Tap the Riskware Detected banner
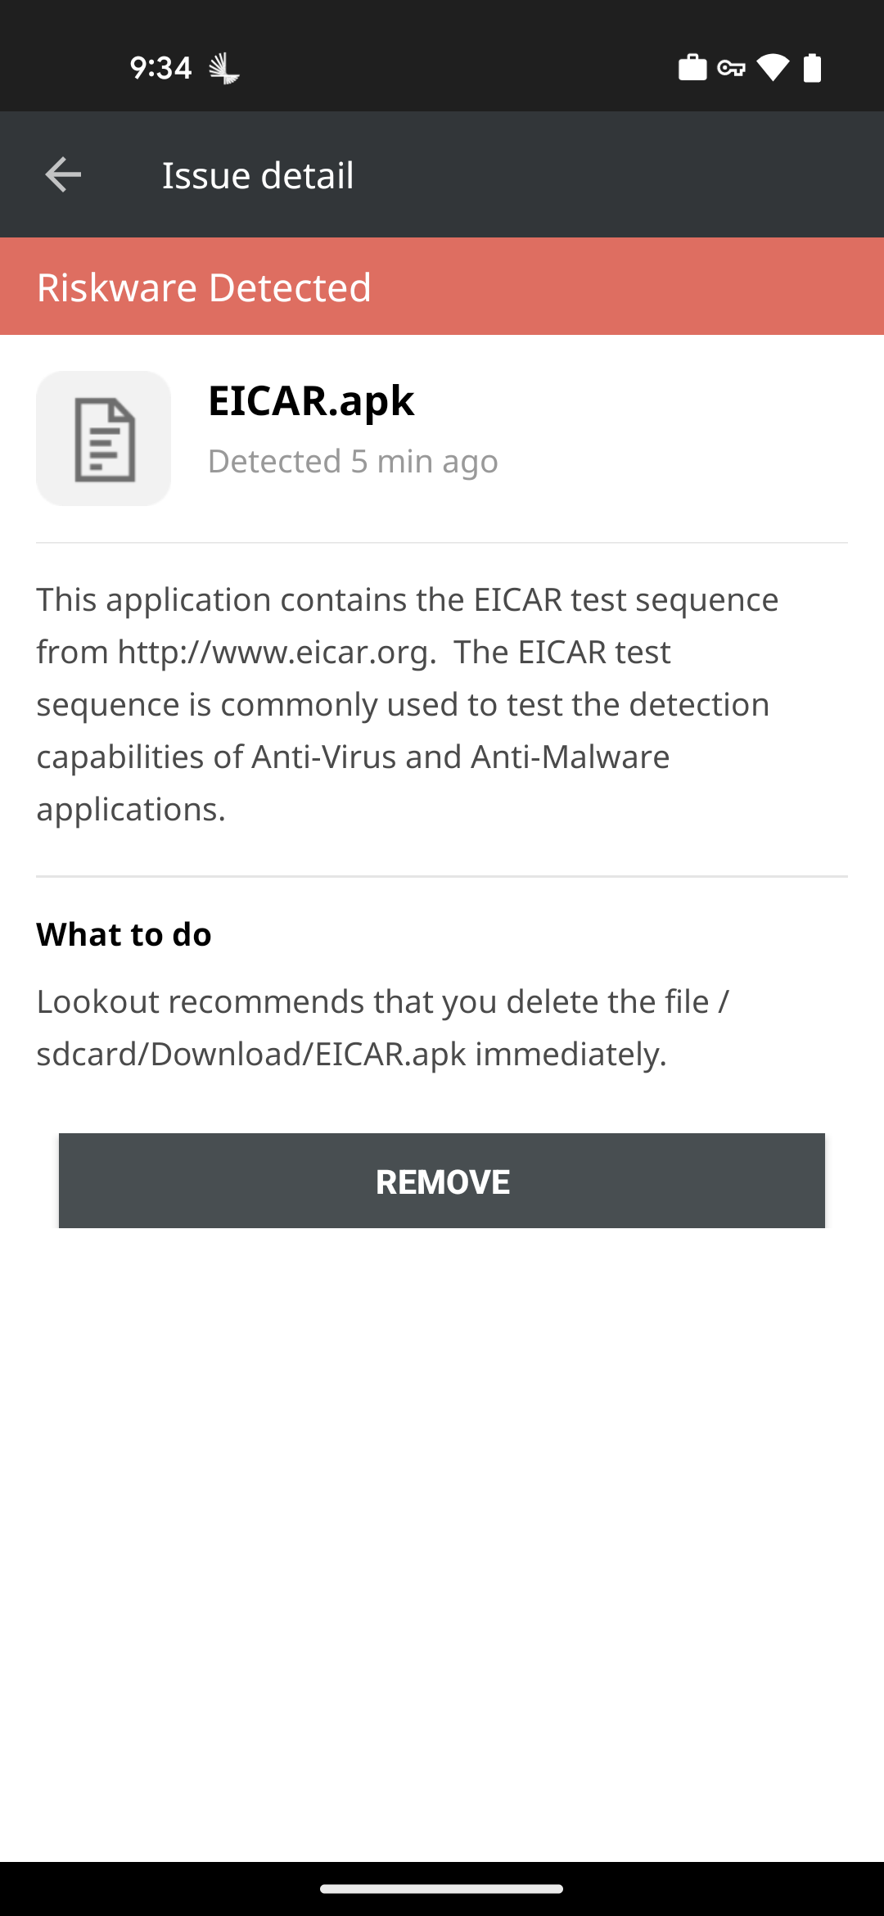884x1916 pixels. 442,287
